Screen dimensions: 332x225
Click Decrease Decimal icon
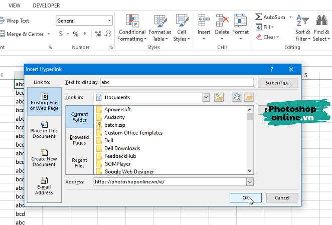107,34
